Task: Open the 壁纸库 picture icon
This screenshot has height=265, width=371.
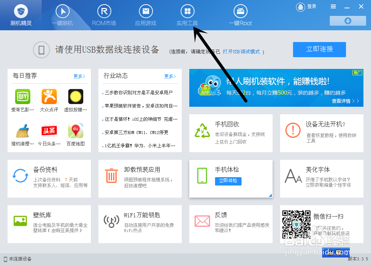Action: click(x=20, y=221)
